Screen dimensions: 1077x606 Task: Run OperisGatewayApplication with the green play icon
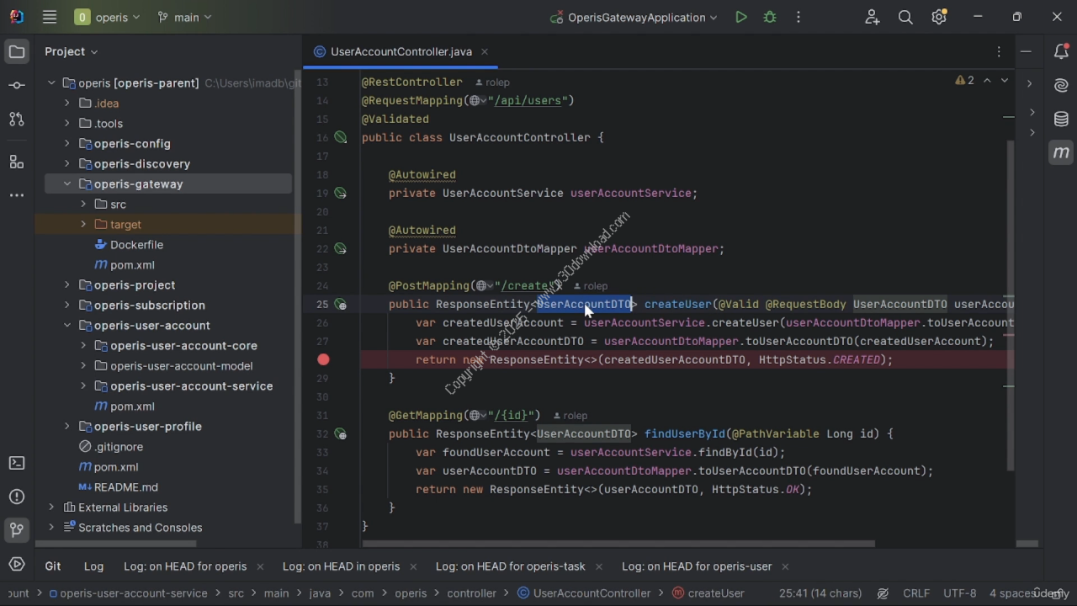tap(740, 17)
